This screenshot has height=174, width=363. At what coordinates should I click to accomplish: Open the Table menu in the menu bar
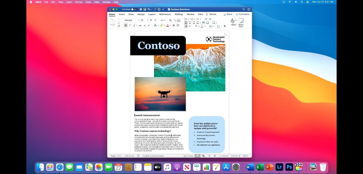(x=97, y=2)
